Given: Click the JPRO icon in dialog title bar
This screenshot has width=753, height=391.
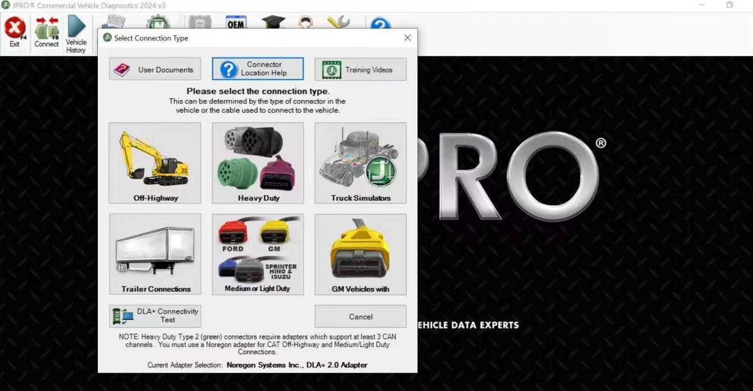Looking at the screenshot, I should (x=107, y=37).
